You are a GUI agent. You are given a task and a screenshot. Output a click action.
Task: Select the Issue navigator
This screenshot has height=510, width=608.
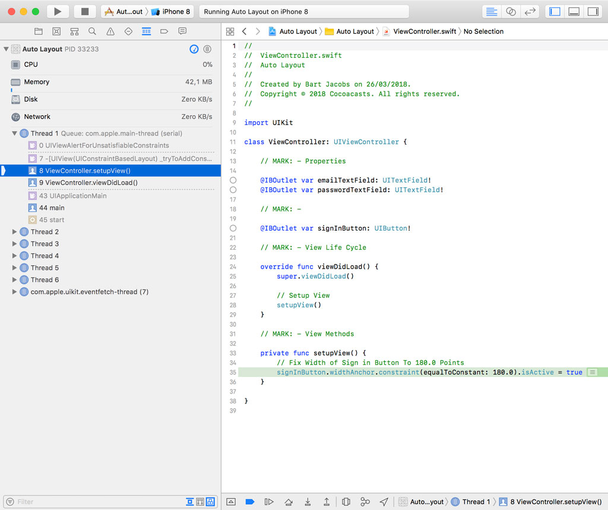pos(110,32)
